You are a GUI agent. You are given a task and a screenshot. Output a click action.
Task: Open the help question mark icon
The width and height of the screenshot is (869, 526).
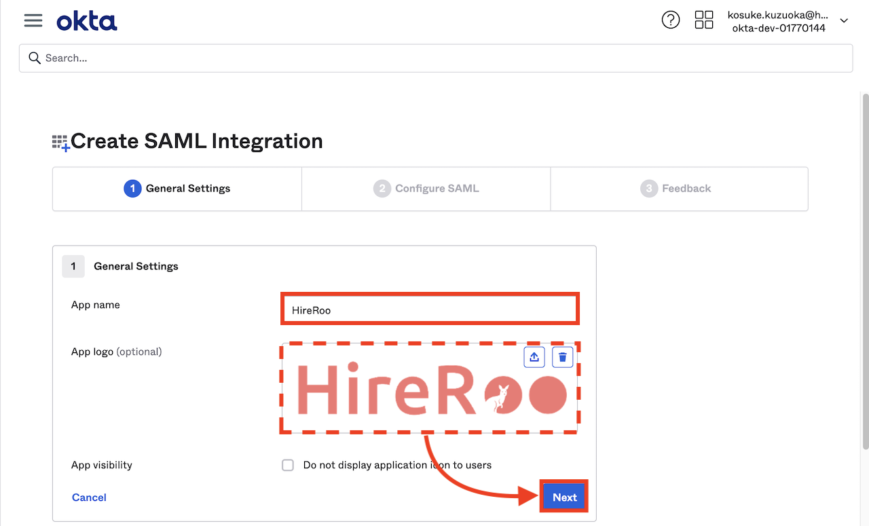[x=671, y=20]
